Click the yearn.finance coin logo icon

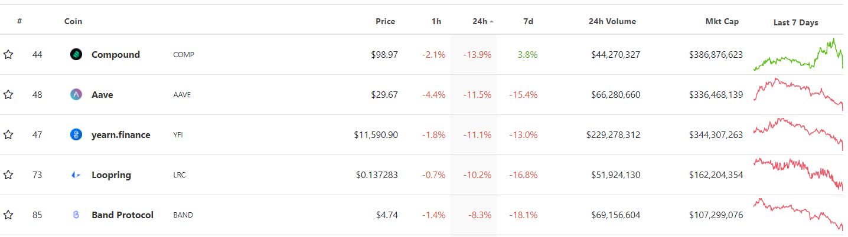pyautogui.click(x=76, y=135)
